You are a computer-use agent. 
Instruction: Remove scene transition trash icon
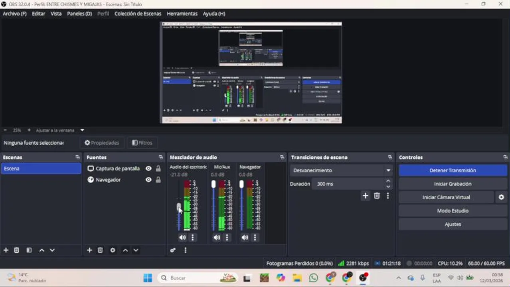(x=377, y=196)
